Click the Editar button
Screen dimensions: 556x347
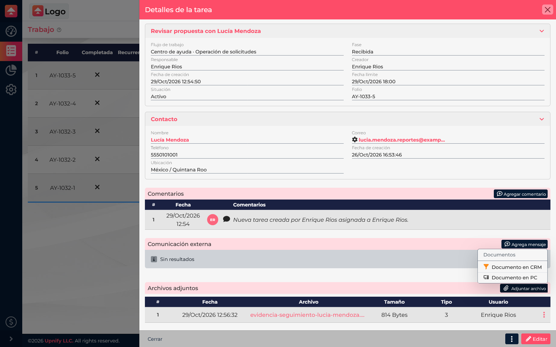536,339
